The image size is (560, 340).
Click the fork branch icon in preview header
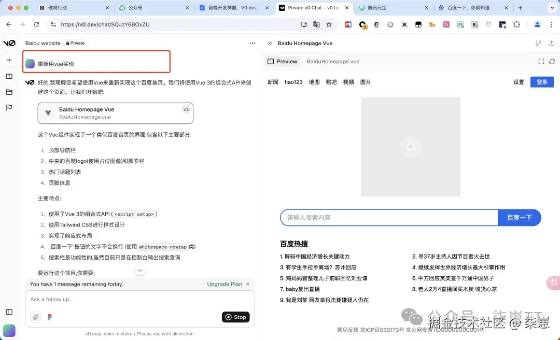pos(538,43)
